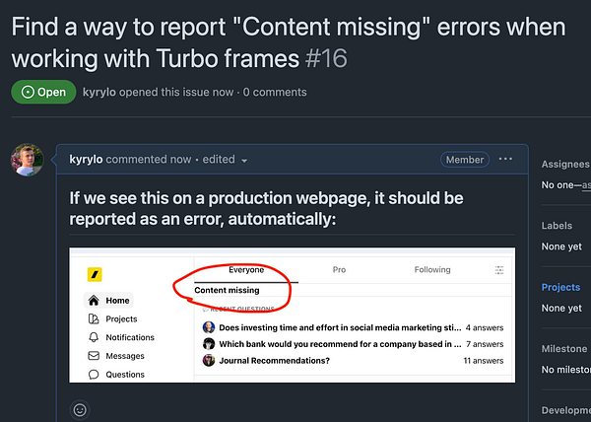Expand the edited history dropdown arrow
The image size is (591, 422).
pyautogui.click(x=244, y=161)
